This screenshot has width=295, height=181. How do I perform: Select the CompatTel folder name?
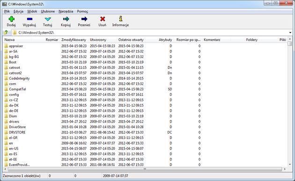click(17, 89)
